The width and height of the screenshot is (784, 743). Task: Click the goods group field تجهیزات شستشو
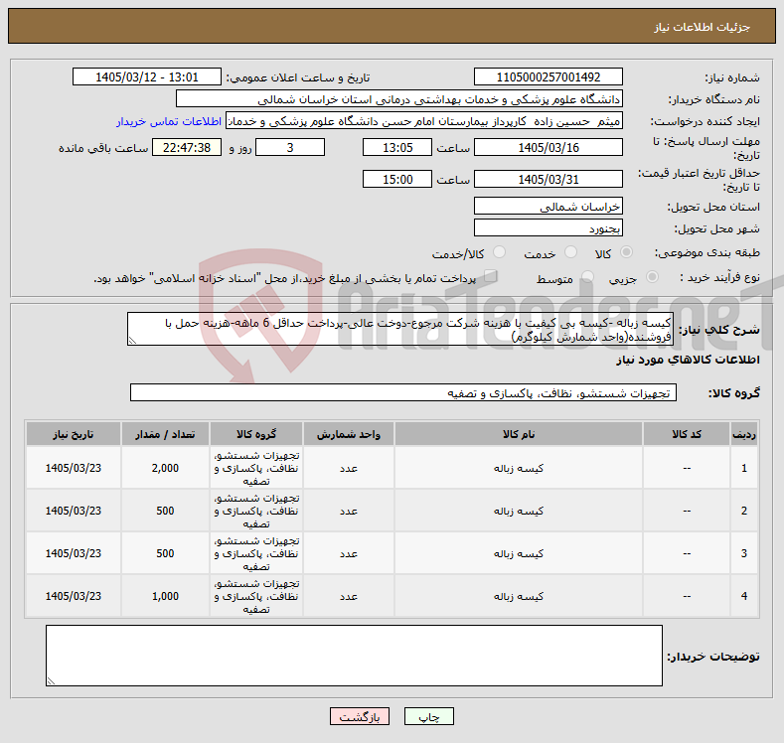tap(403, 392)
